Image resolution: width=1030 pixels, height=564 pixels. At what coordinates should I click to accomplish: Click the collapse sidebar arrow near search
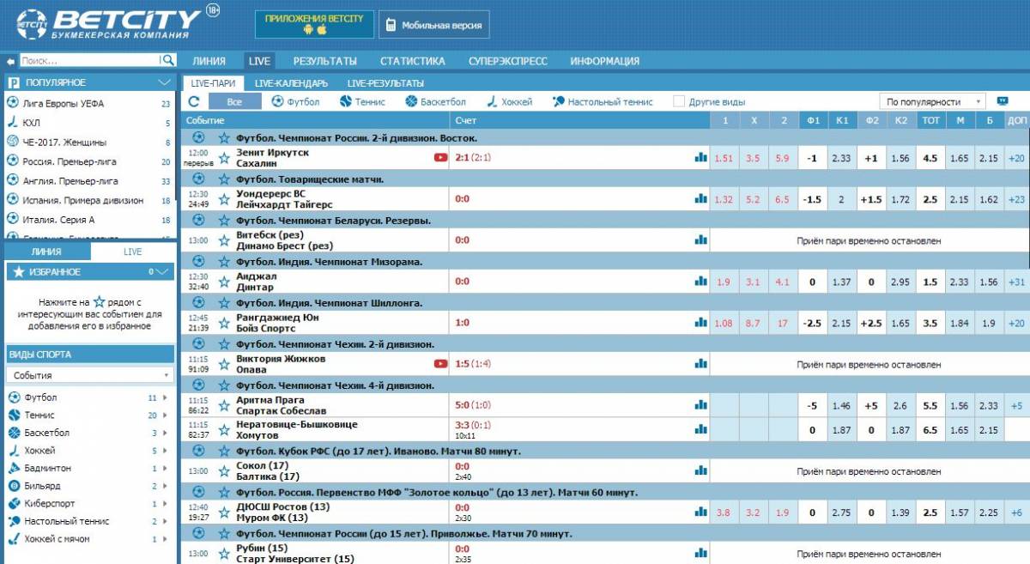tap(10, 61)
